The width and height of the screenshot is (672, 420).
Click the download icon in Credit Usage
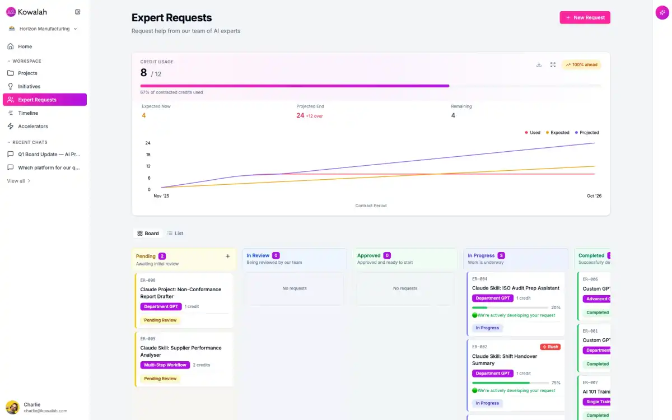coord(539,65)
